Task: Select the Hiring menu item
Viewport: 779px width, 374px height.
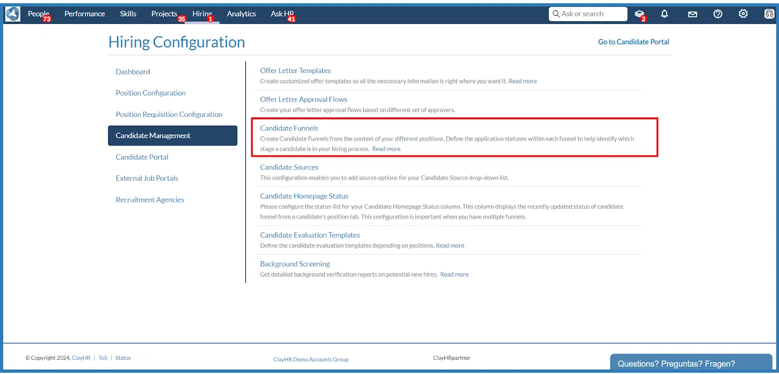Action: [202, 14]
